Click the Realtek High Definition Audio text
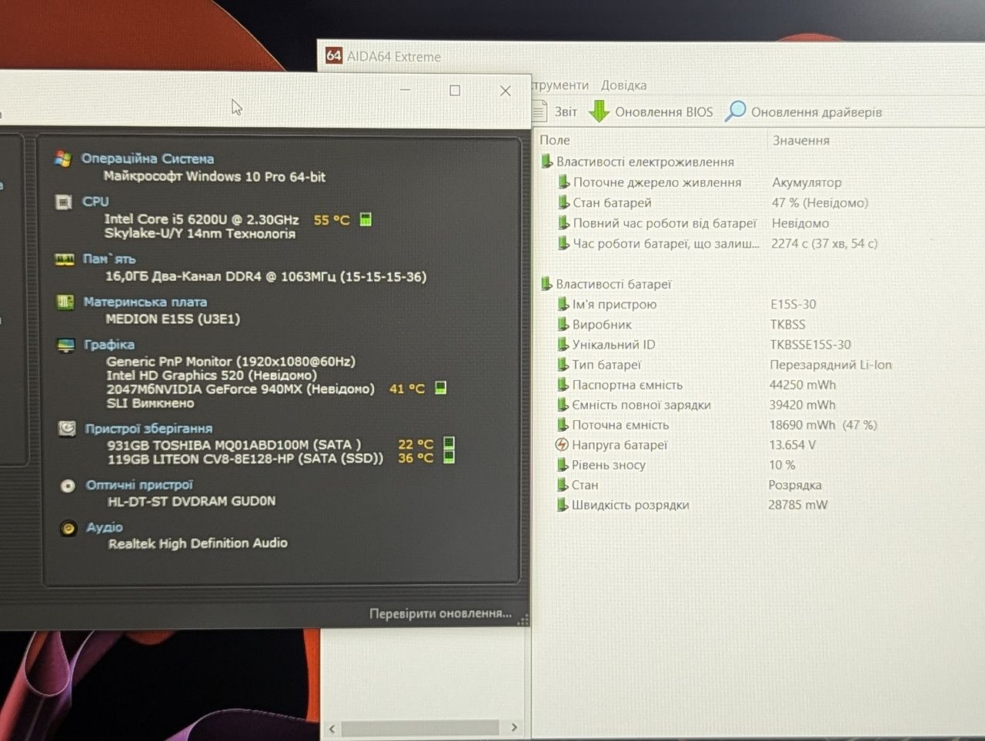Screen dimensions: 985x741 coord(198,543)
